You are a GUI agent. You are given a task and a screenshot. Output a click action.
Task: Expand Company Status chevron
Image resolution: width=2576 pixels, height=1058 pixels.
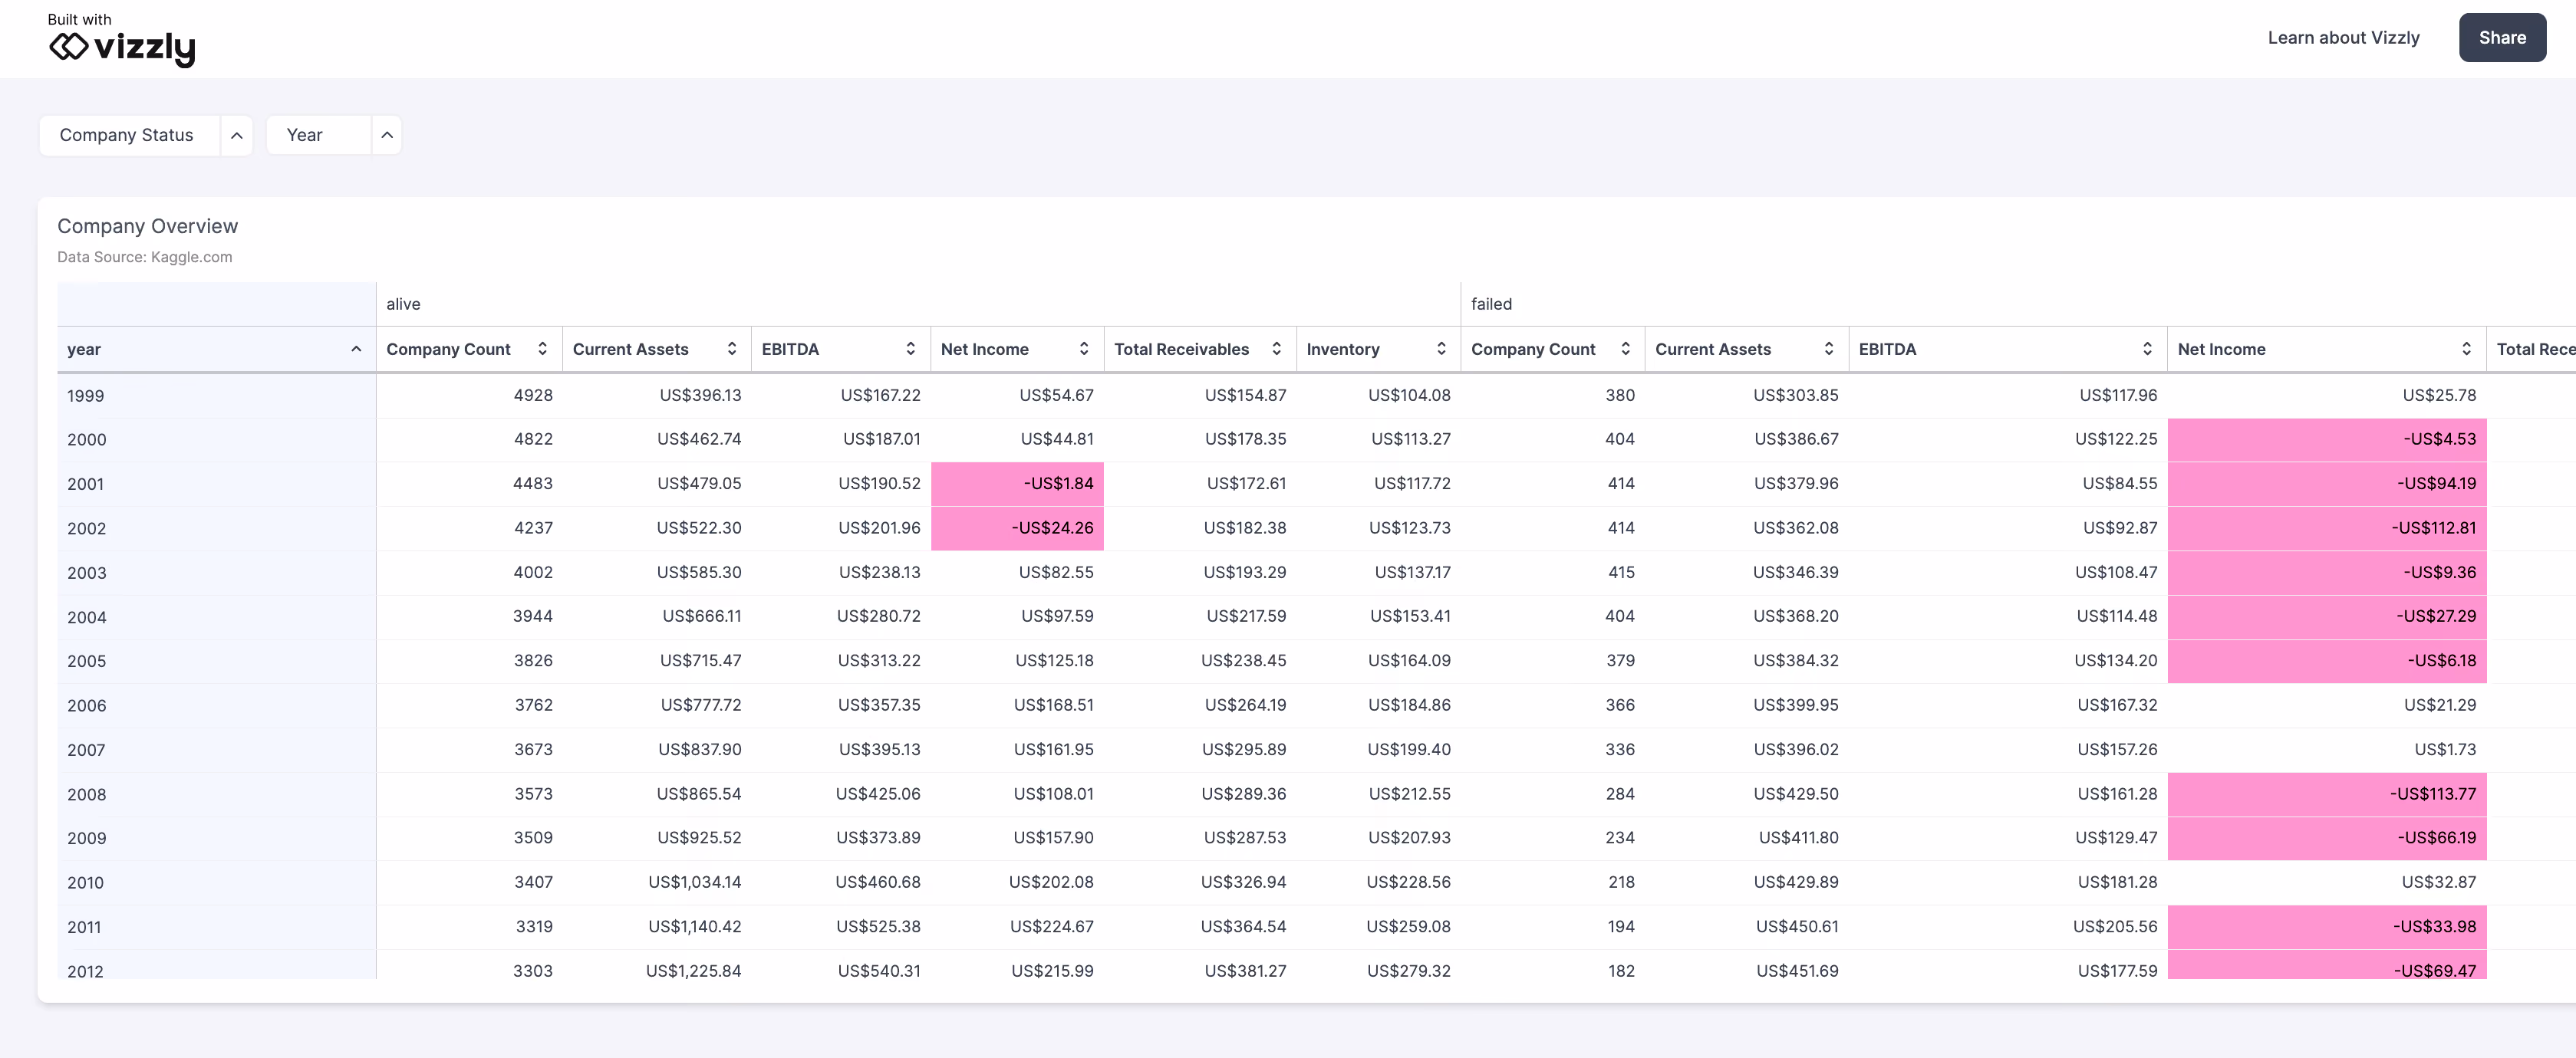(x=237, y=135)
